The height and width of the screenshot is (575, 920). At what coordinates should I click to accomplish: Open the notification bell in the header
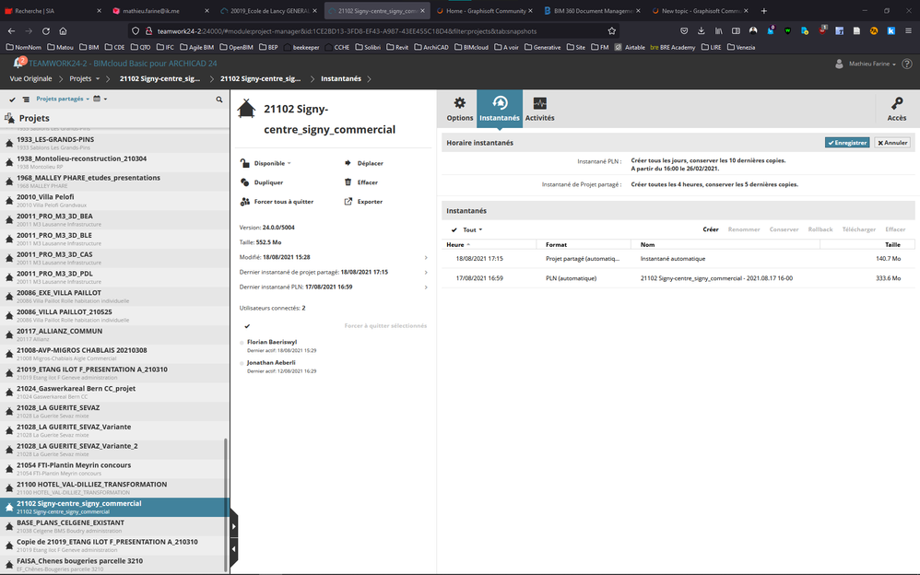[x=18, y=63]
